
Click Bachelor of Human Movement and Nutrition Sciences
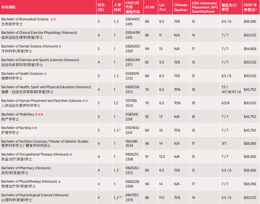coord(41,101)
